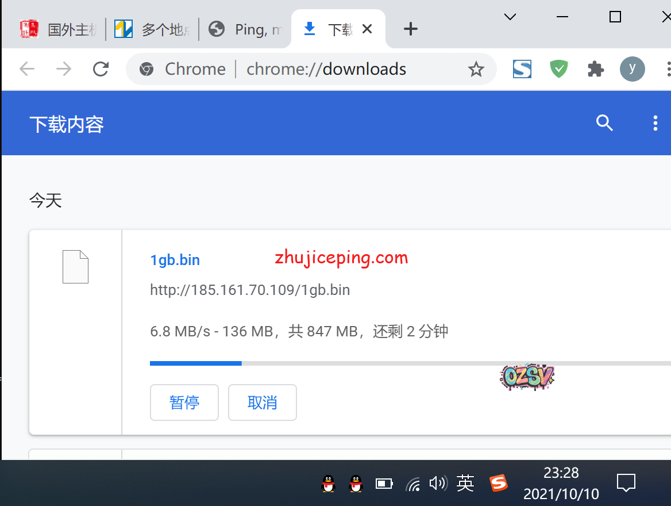
Task: Open the Chrome extensions puzzle icon
Action: (596, 70)
